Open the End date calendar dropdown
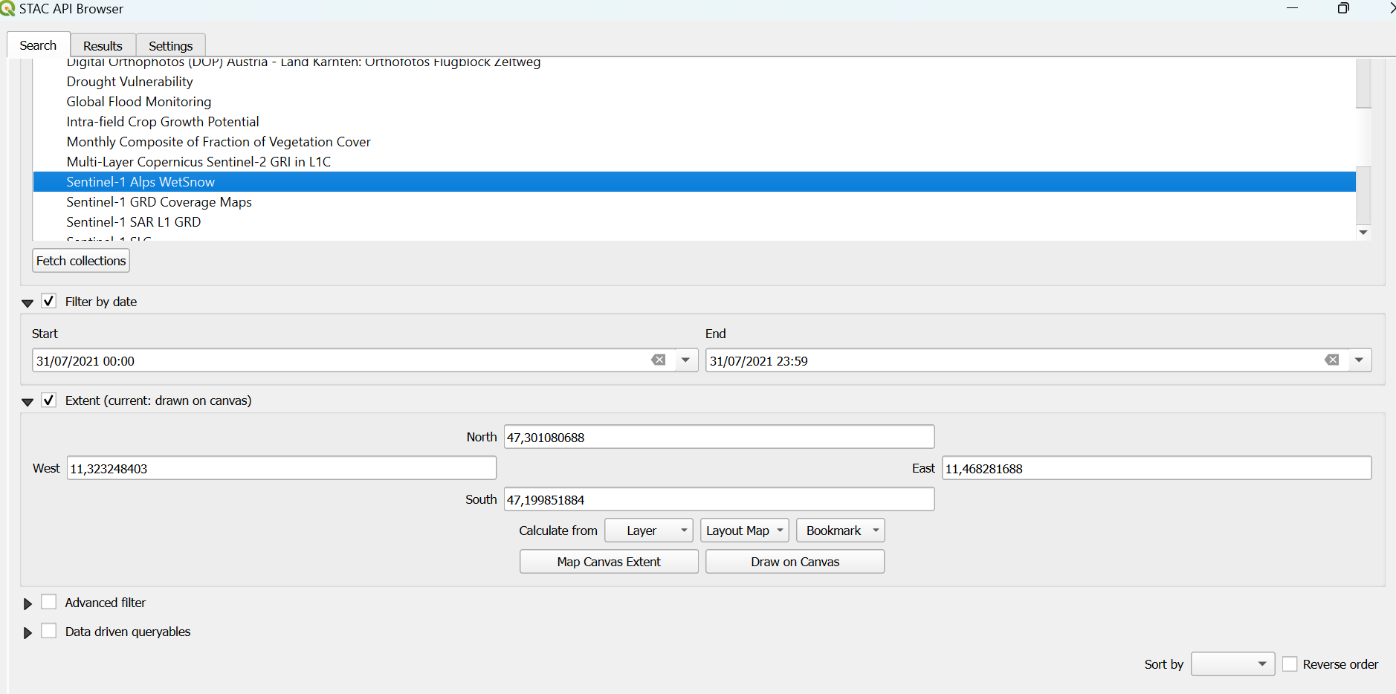 (x=1360, y=360)
